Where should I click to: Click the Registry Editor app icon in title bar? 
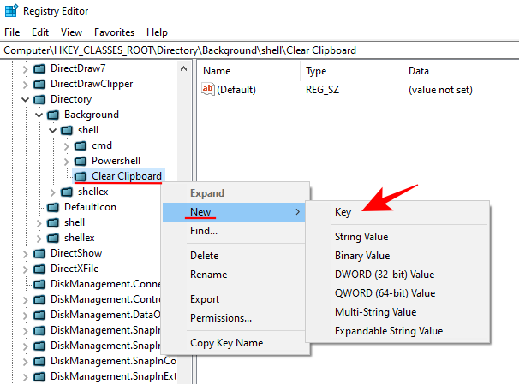click(11, 11)
